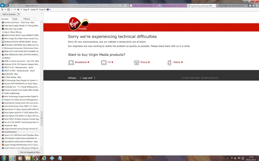The height and width of the screenshot is (161, 259).
Task: Click the Print icon in command bar
Action: click(18, 10)
